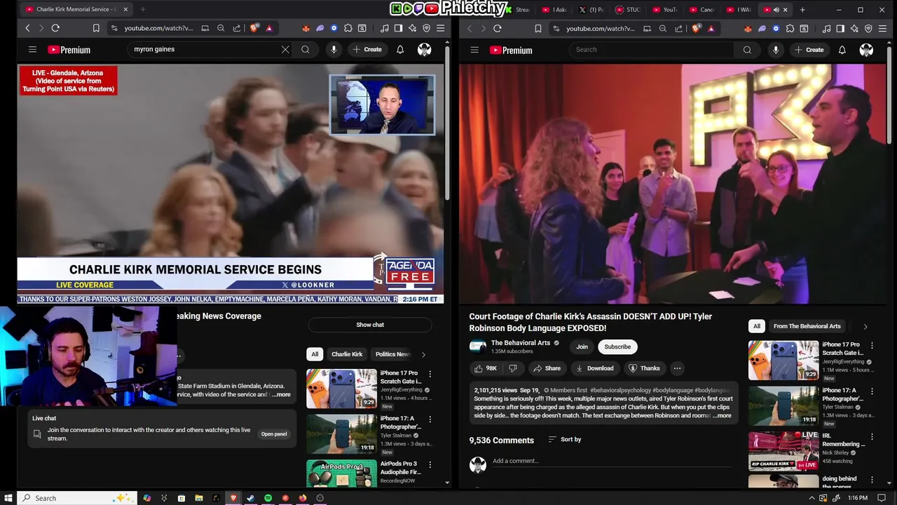Toggle sidebar panel in right browser window
Viewport: 897px width, 505px height.
[x=840, y=28]
